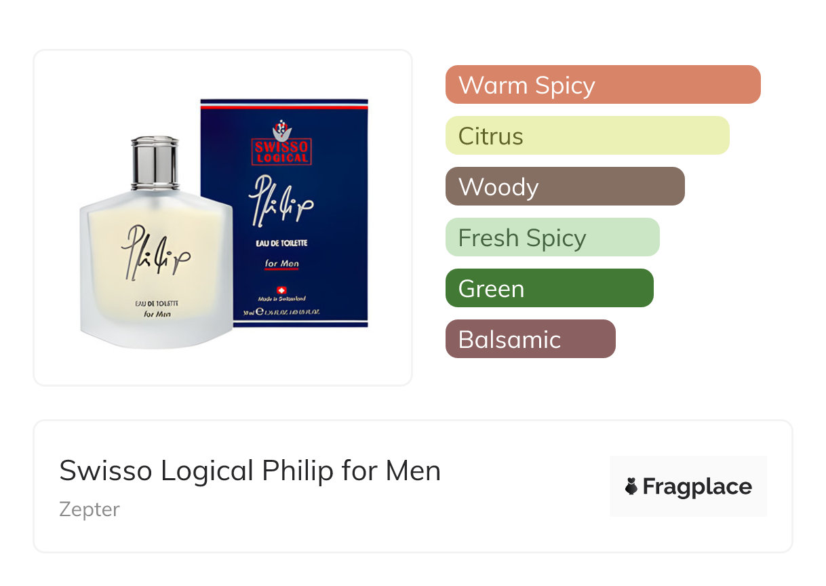Click the Swiss flag icon on box

tap(281, 290)
